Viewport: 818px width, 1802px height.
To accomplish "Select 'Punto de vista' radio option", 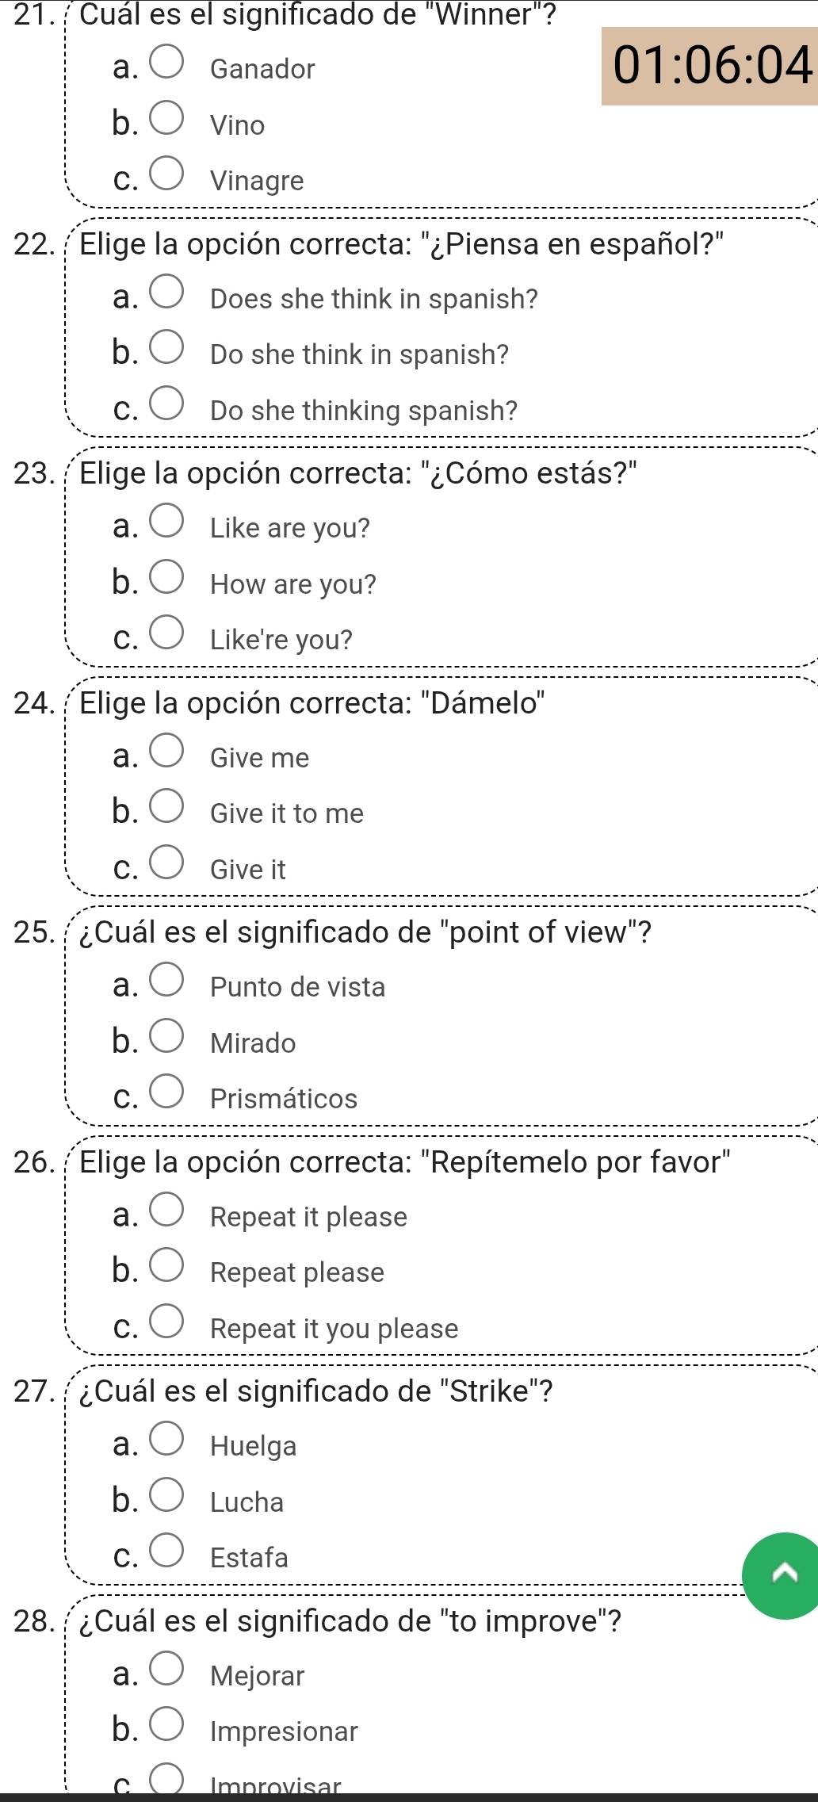I will [x=168, y=985].
